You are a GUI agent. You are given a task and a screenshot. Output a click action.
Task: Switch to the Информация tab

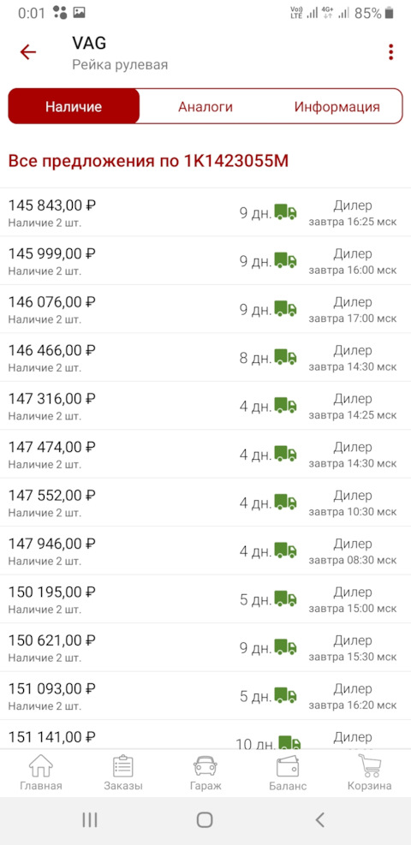[x=337, y=106]
